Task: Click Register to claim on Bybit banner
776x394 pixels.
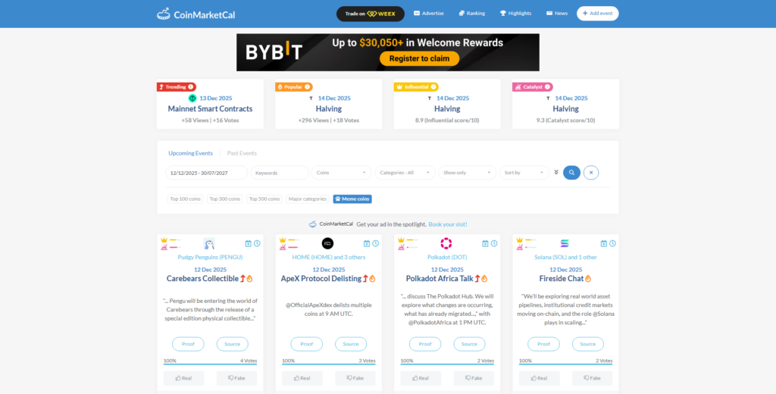Action: 419,58
